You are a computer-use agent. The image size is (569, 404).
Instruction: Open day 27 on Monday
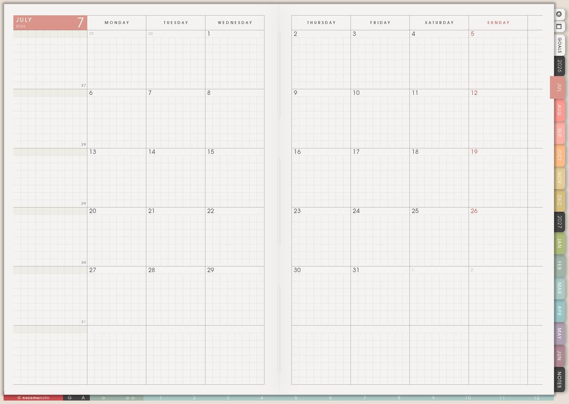point(93,270)
